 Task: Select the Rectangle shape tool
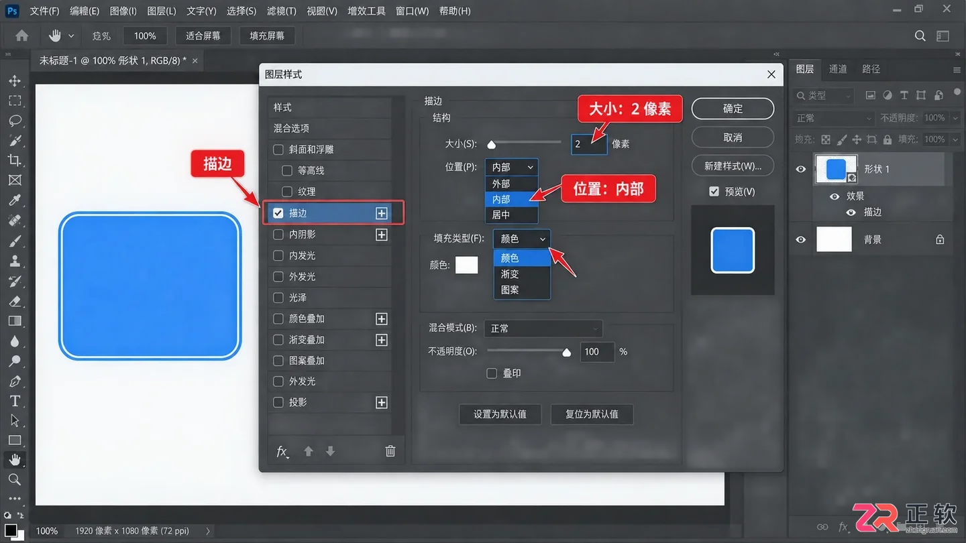15,440
